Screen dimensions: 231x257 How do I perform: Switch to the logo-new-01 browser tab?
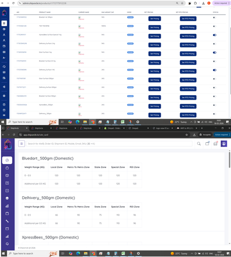click(x=163, y=128)
